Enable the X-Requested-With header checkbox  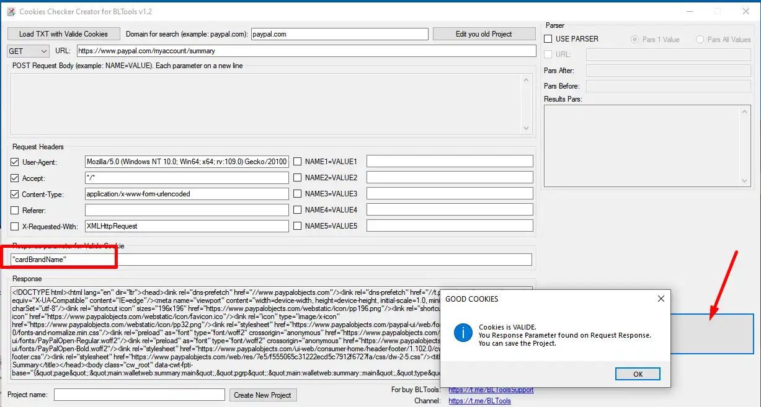(15, 226)
